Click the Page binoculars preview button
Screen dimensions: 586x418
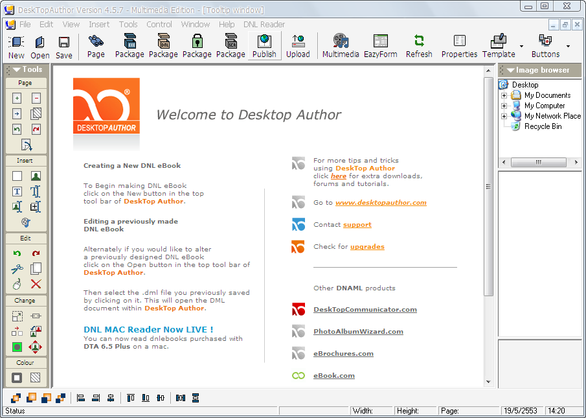[96, 47]
